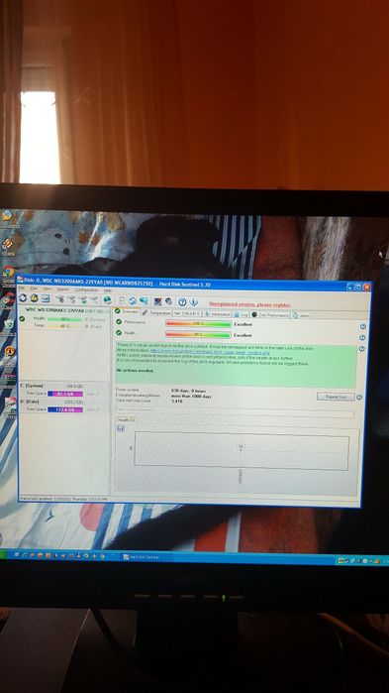Click the C: free space usage bar
The height and width of the screenshot is (693, 389).
(x=65, y=394)
